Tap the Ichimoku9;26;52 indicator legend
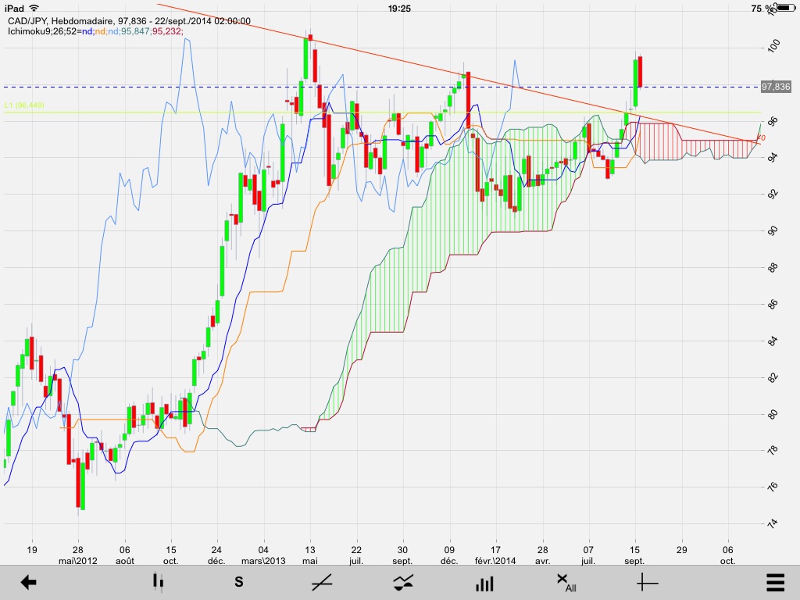 coord(95,31)
